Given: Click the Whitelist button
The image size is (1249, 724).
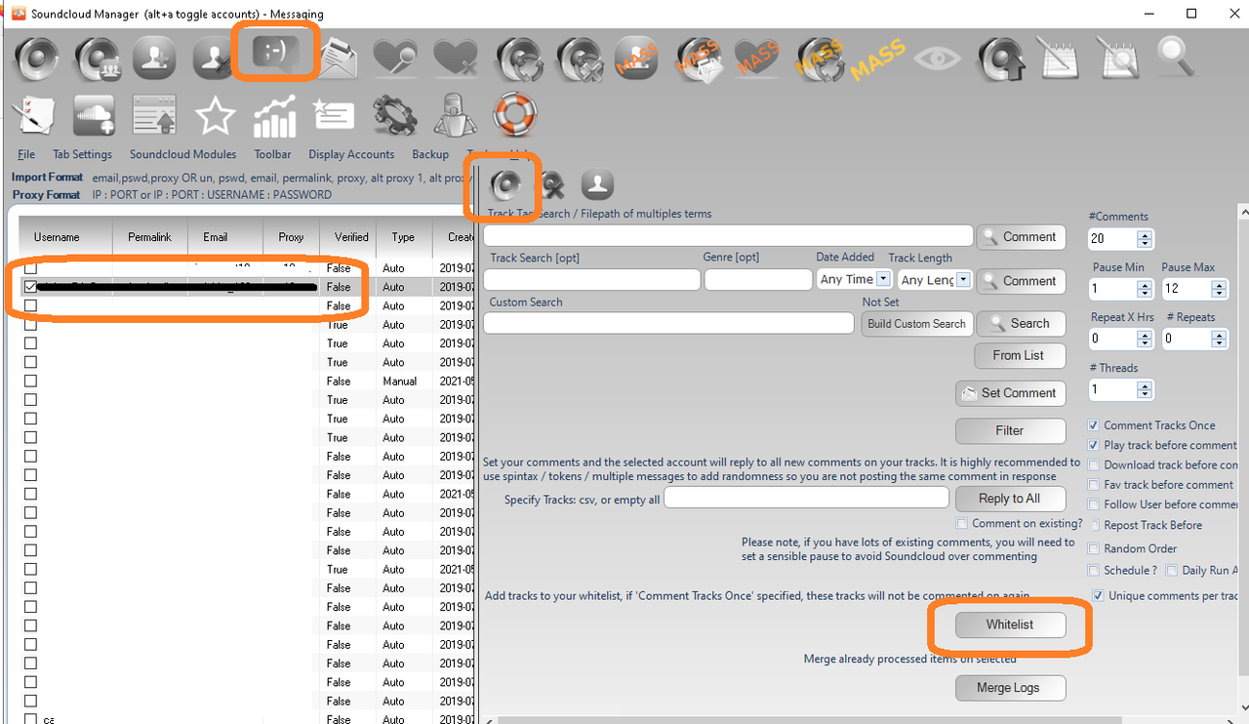Looking at the screenshot, I should pos(1010,624).
